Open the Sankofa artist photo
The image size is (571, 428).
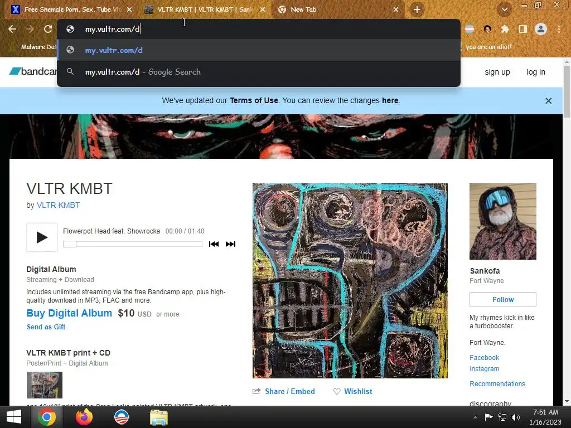point(503,221)
